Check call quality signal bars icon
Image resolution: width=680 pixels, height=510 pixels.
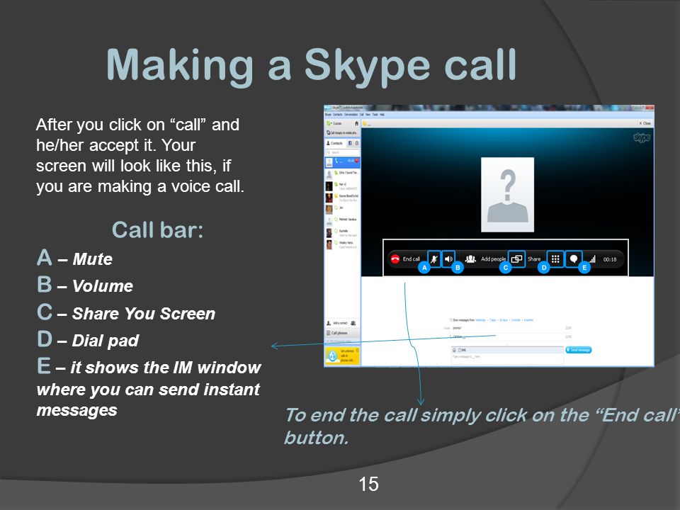pyautogui.click(x=592, y=259)
